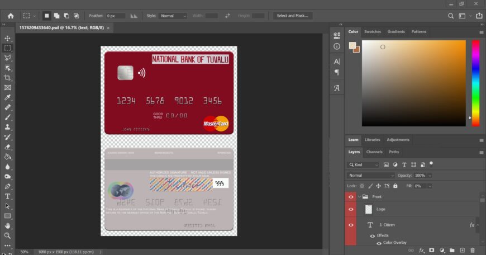
Task: Select the Brush tool
Action: (7, 117)
